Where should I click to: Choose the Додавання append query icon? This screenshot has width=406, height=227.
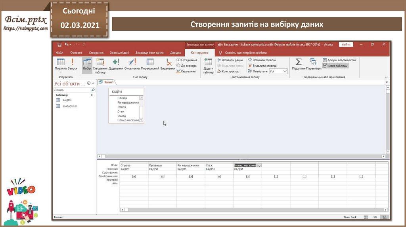pos(116,64)
